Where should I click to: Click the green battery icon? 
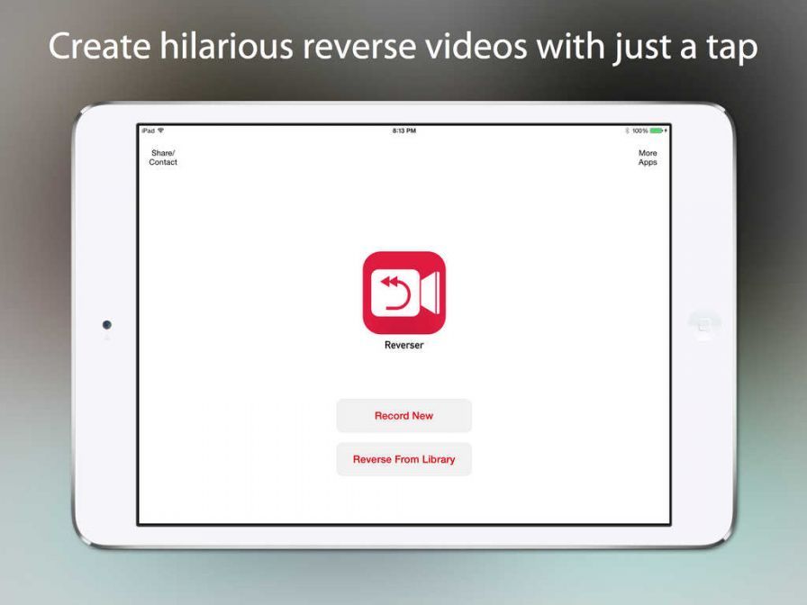tap(656, 131)
